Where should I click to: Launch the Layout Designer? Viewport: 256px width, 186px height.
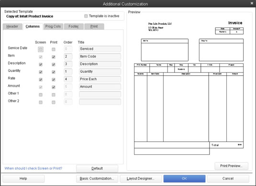click(x=141, y=178)
